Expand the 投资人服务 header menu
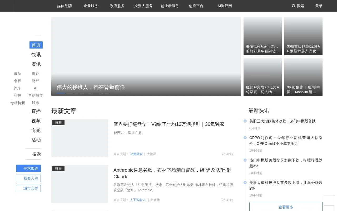The height and width of the screenshot is (211, 337). click(x=143, y=6)
